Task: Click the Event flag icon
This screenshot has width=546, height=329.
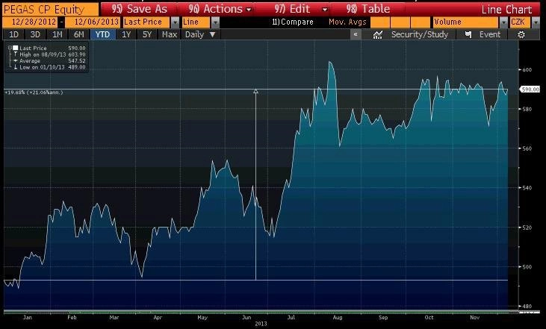Action: (468, 35)
